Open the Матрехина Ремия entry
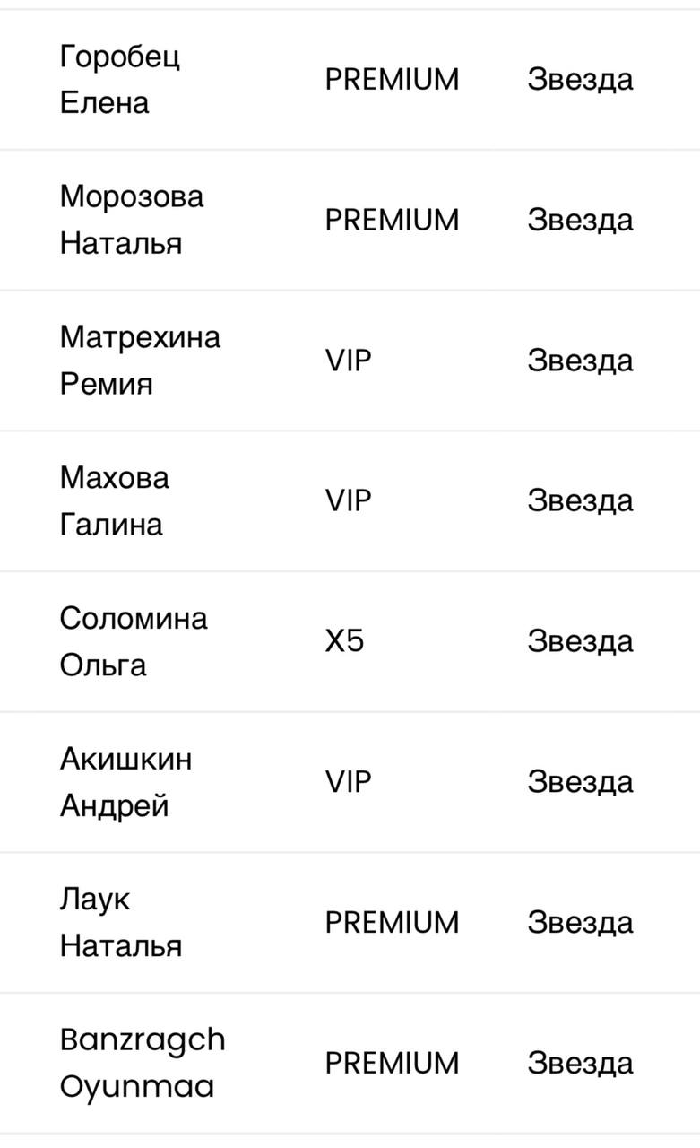 (x=140, y=361)
